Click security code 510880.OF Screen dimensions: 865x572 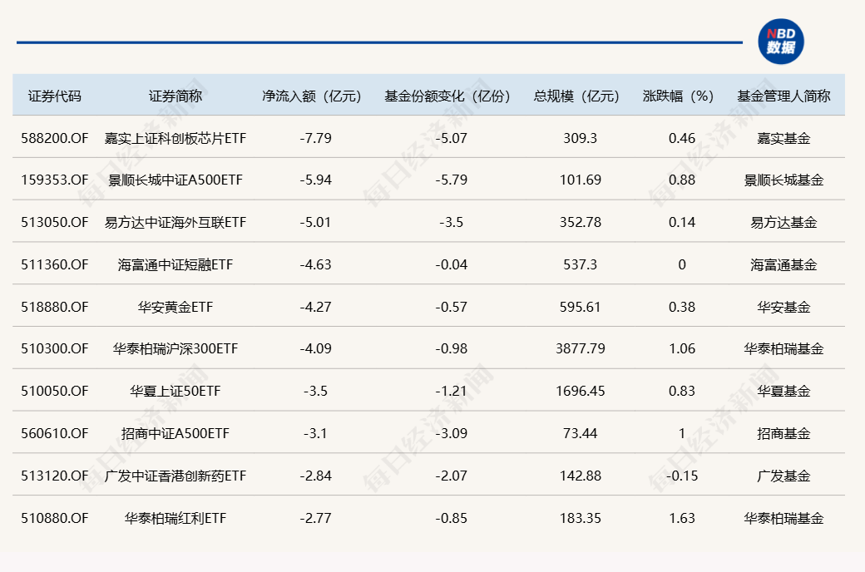click(55, 518)
